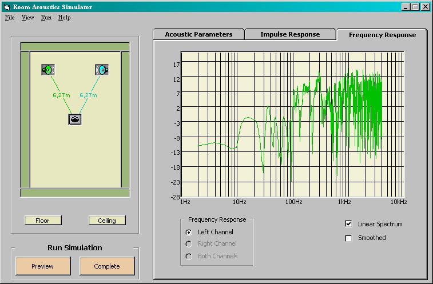Click the 10Hz axis label
Image resolution: width=433 pixels, height=284 pixels.
point(239,202)
